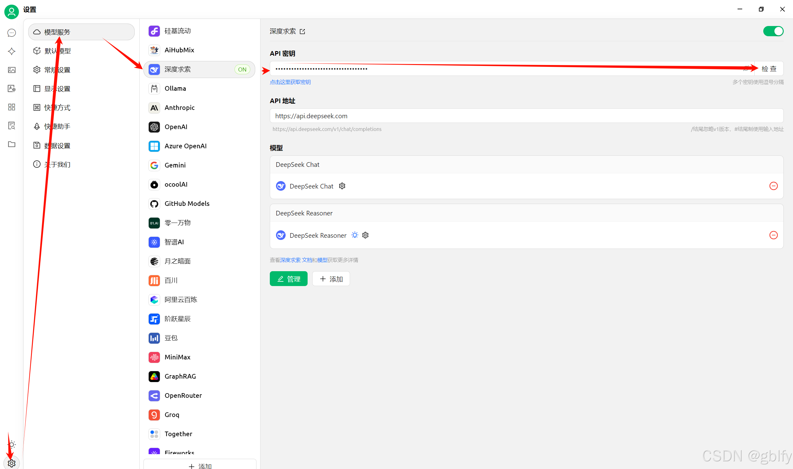Click the green 管理 button
The height and width of the screenshot is (469, 793).
[x=288, y=279]
